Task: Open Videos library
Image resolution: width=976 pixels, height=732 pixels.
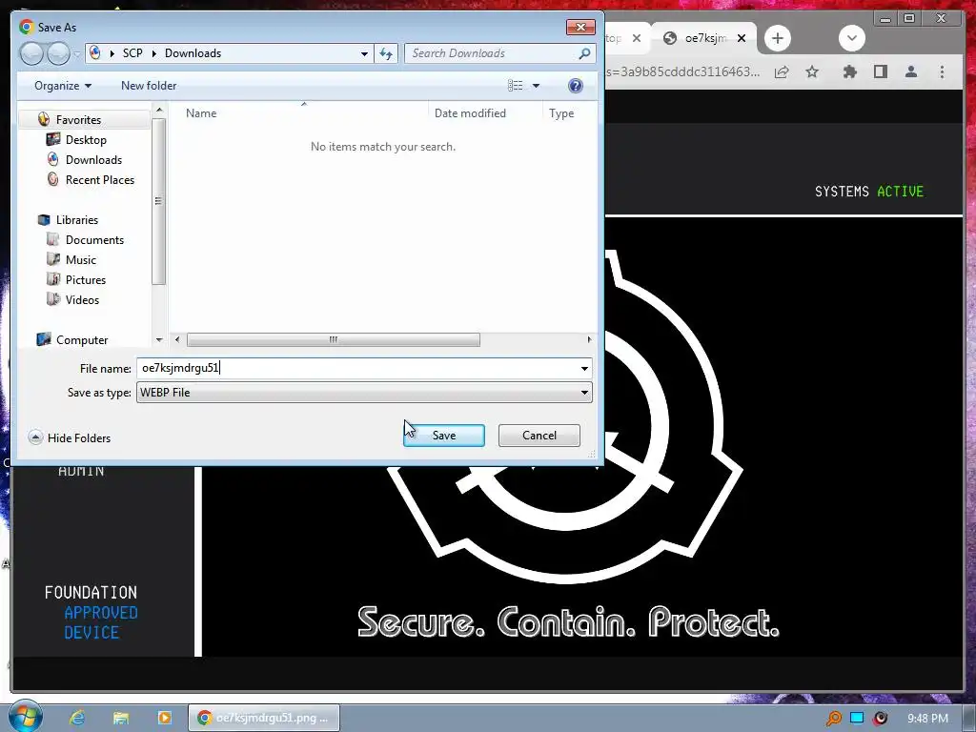Action: tap(82, 300)
